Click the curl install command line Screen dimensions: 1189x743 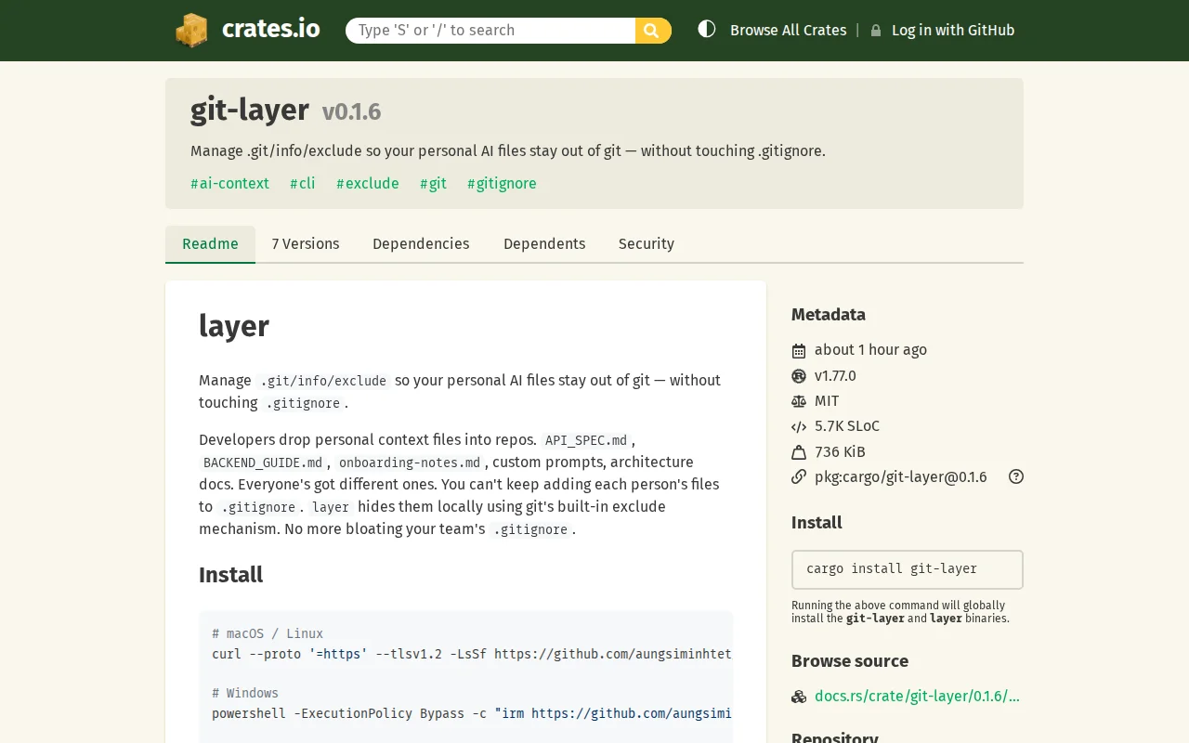point(472,654)
